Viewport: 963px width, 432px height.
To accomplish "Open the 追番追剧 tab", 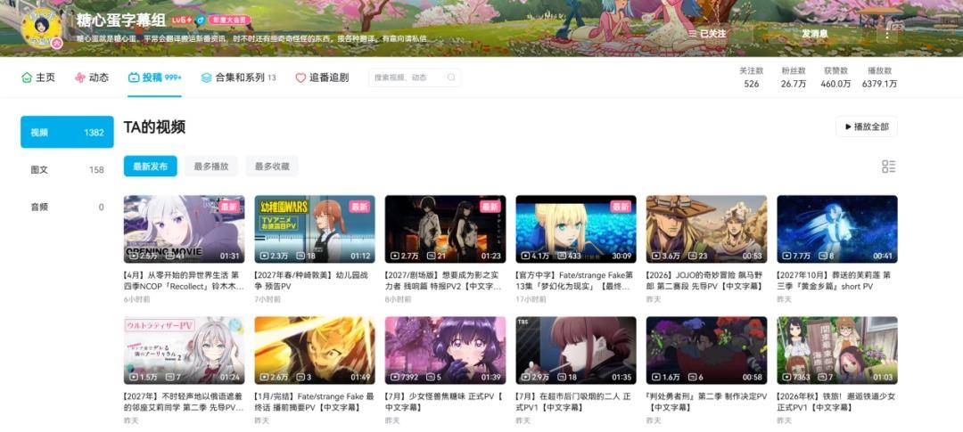I will point(322,77).
